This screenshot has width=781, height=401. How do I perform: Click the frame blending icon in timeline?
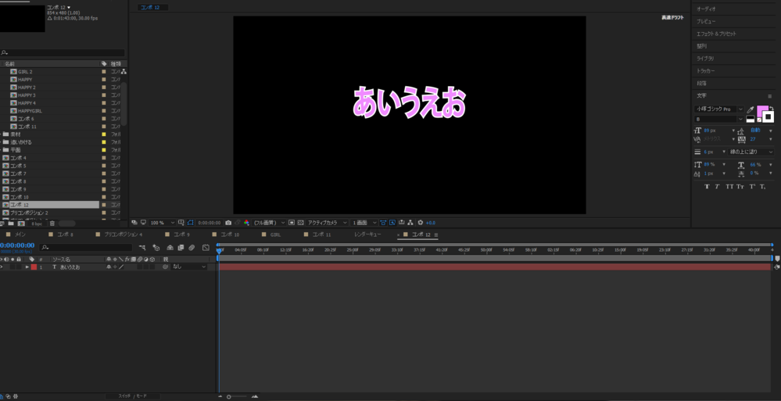point(181,248)
